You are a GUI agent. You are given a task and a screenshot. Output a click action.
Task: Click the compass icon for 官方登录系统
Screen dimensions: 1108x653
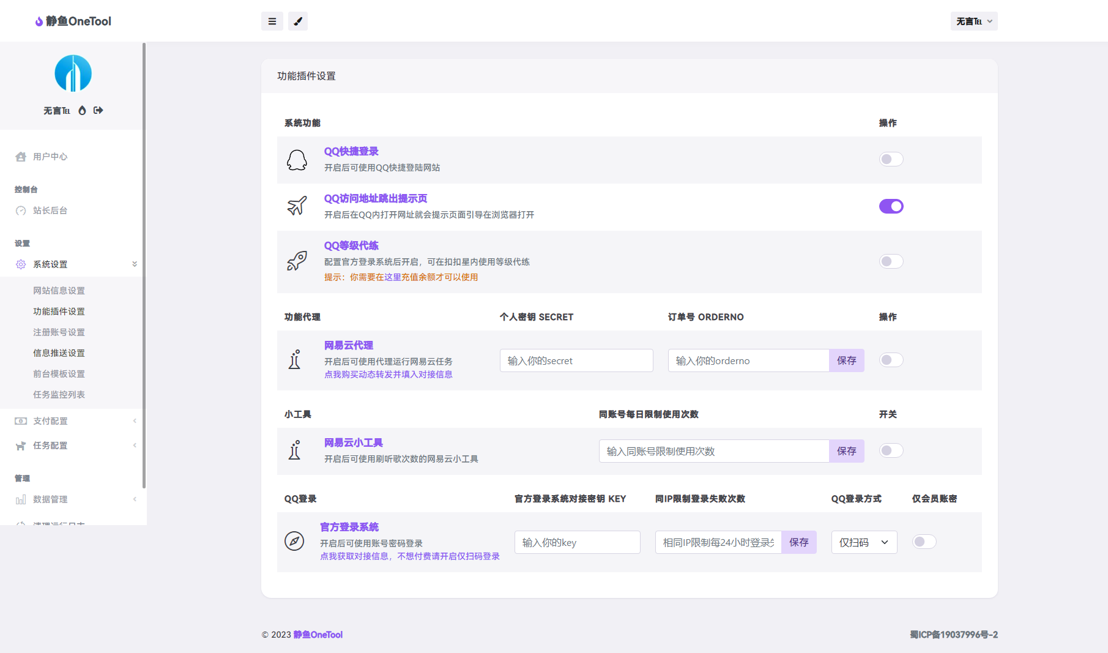pos(294,541)
